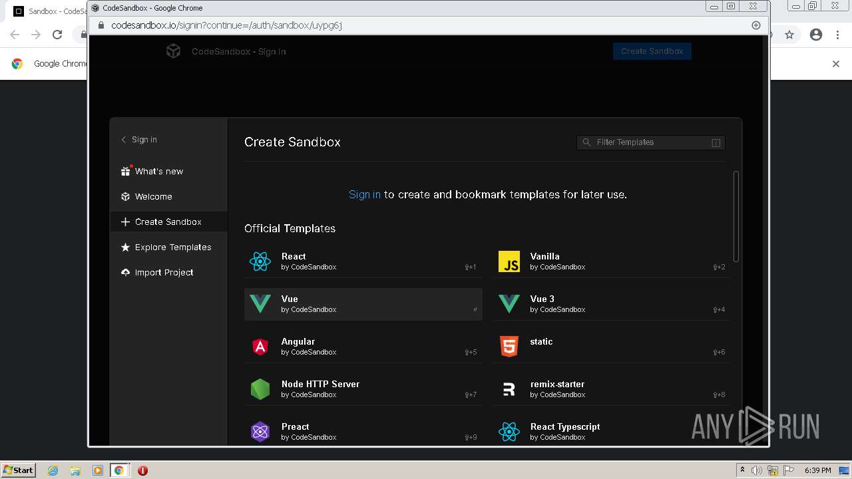
Task: Open Import Project section
Action: [x=168, y=272]
